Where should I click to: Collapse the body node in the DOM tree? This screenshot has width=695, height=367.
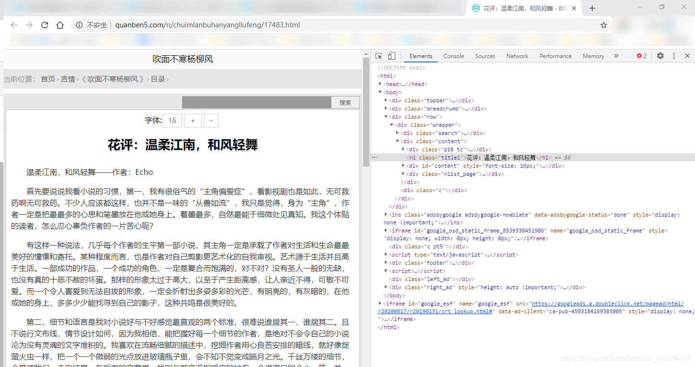click(380, 92)
